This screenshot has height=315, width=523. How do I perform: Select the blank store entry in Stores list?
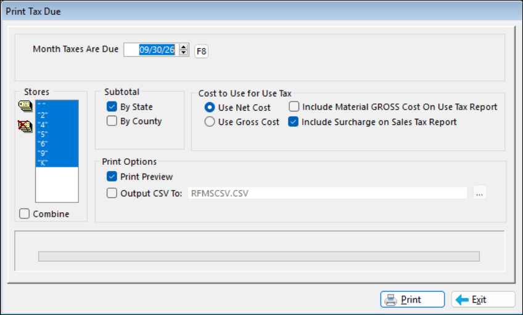[57, 105]
